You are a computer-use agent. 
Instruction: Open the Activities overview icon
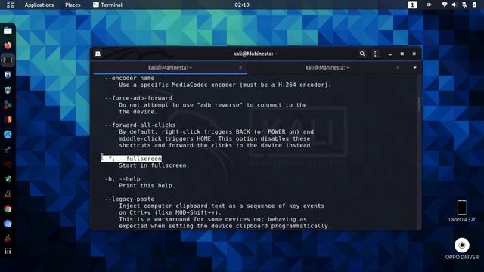tap(10, 5)
